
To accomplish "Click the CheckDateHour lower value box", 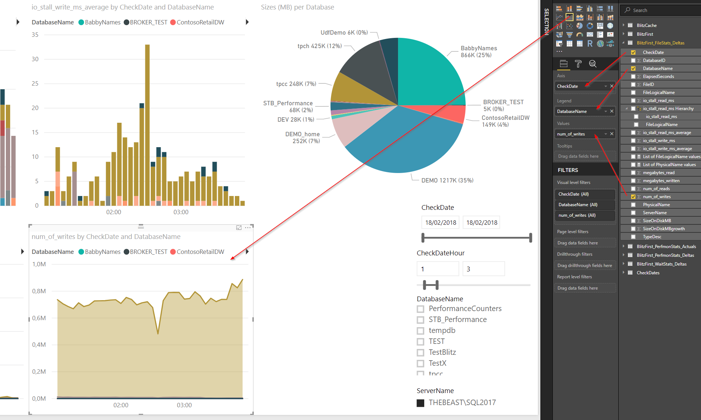I will pos(438,269).
